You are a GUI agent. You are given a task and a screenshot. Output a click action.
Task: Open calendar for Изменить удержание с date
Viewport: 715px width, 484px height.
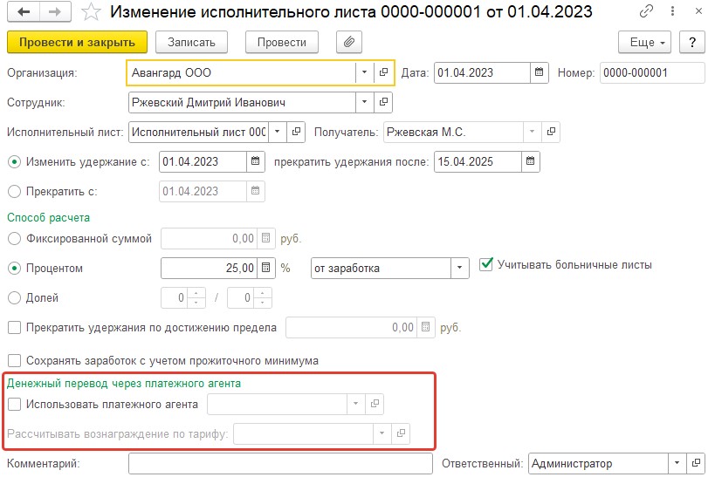(x=255, y=161)
